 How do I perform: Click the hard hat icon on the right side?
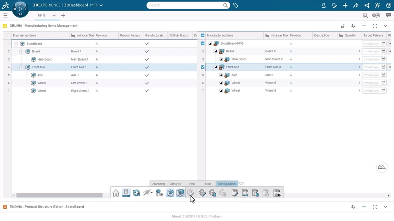coord(382,167)
